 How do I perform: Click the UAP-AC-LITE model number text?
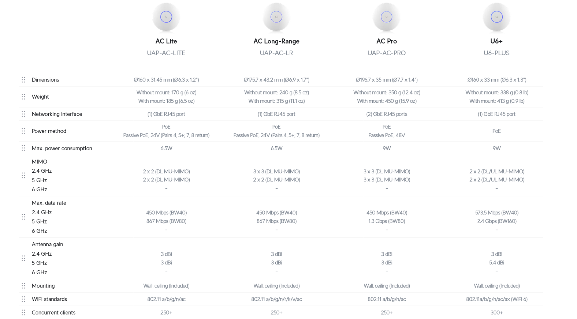pos(166,53)
